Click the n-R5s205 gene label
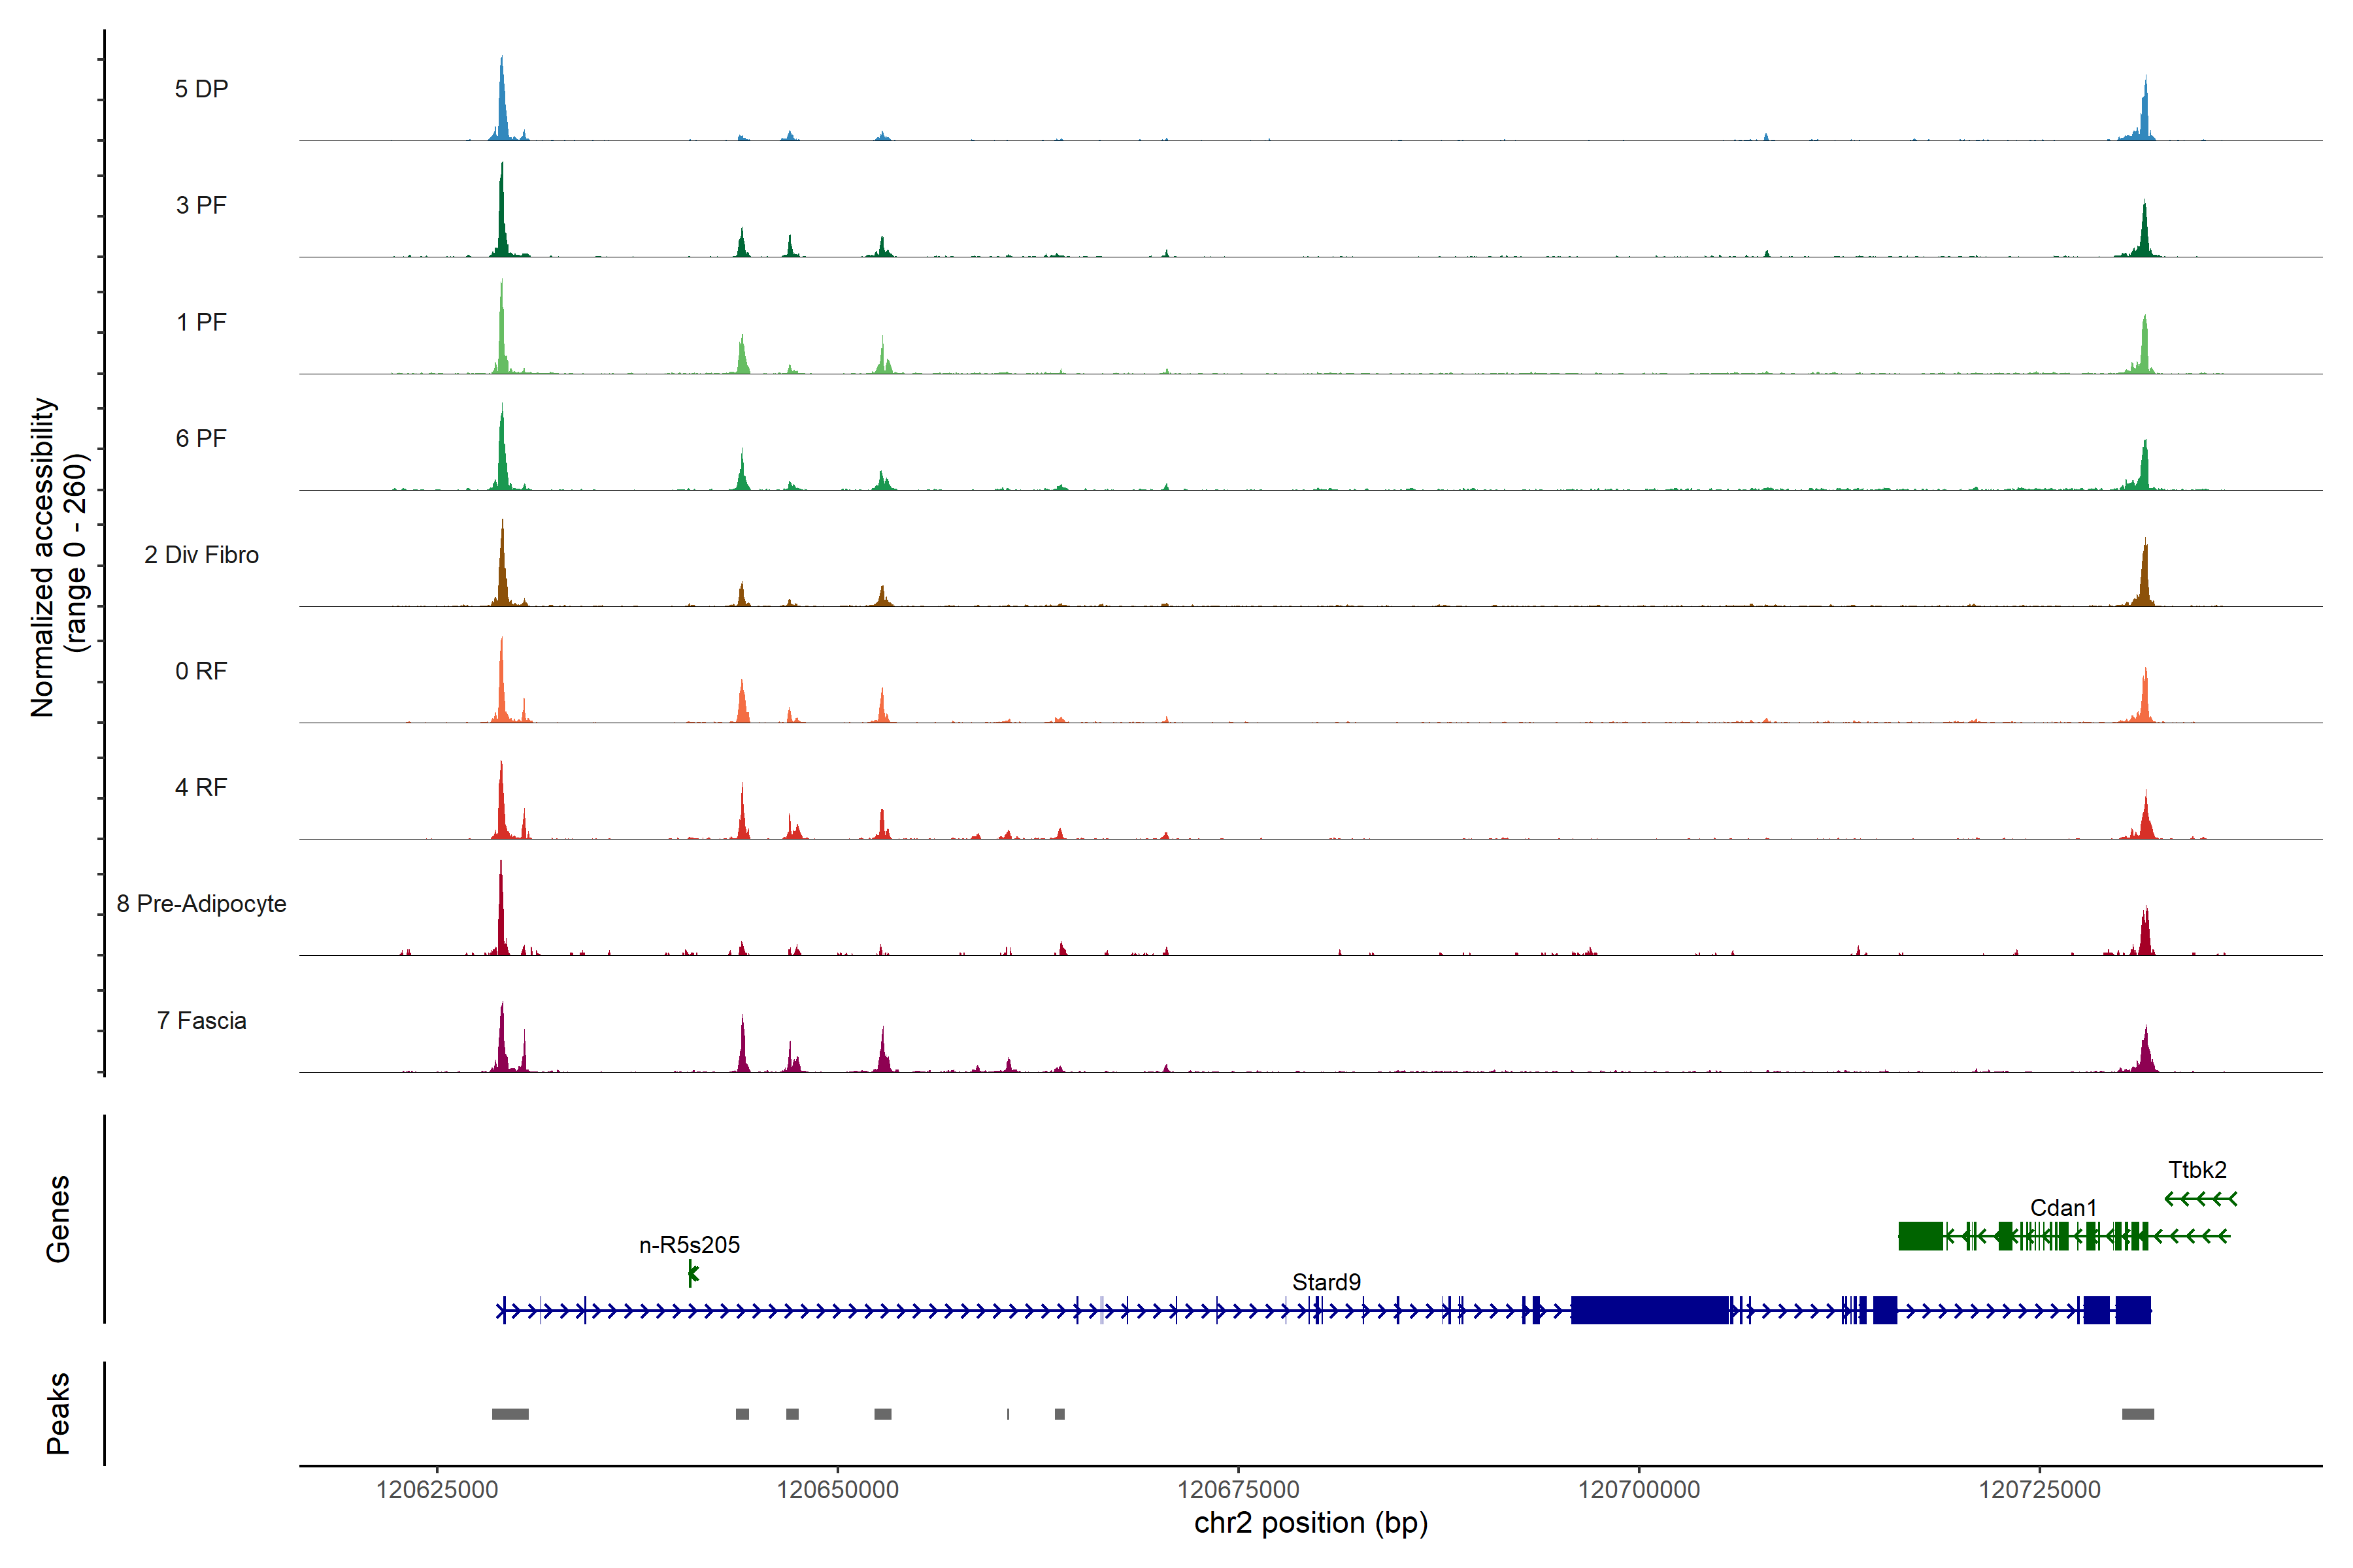Viewport: 2353px width, 1568px height. pyautogui.click(x=690, y=1245)
